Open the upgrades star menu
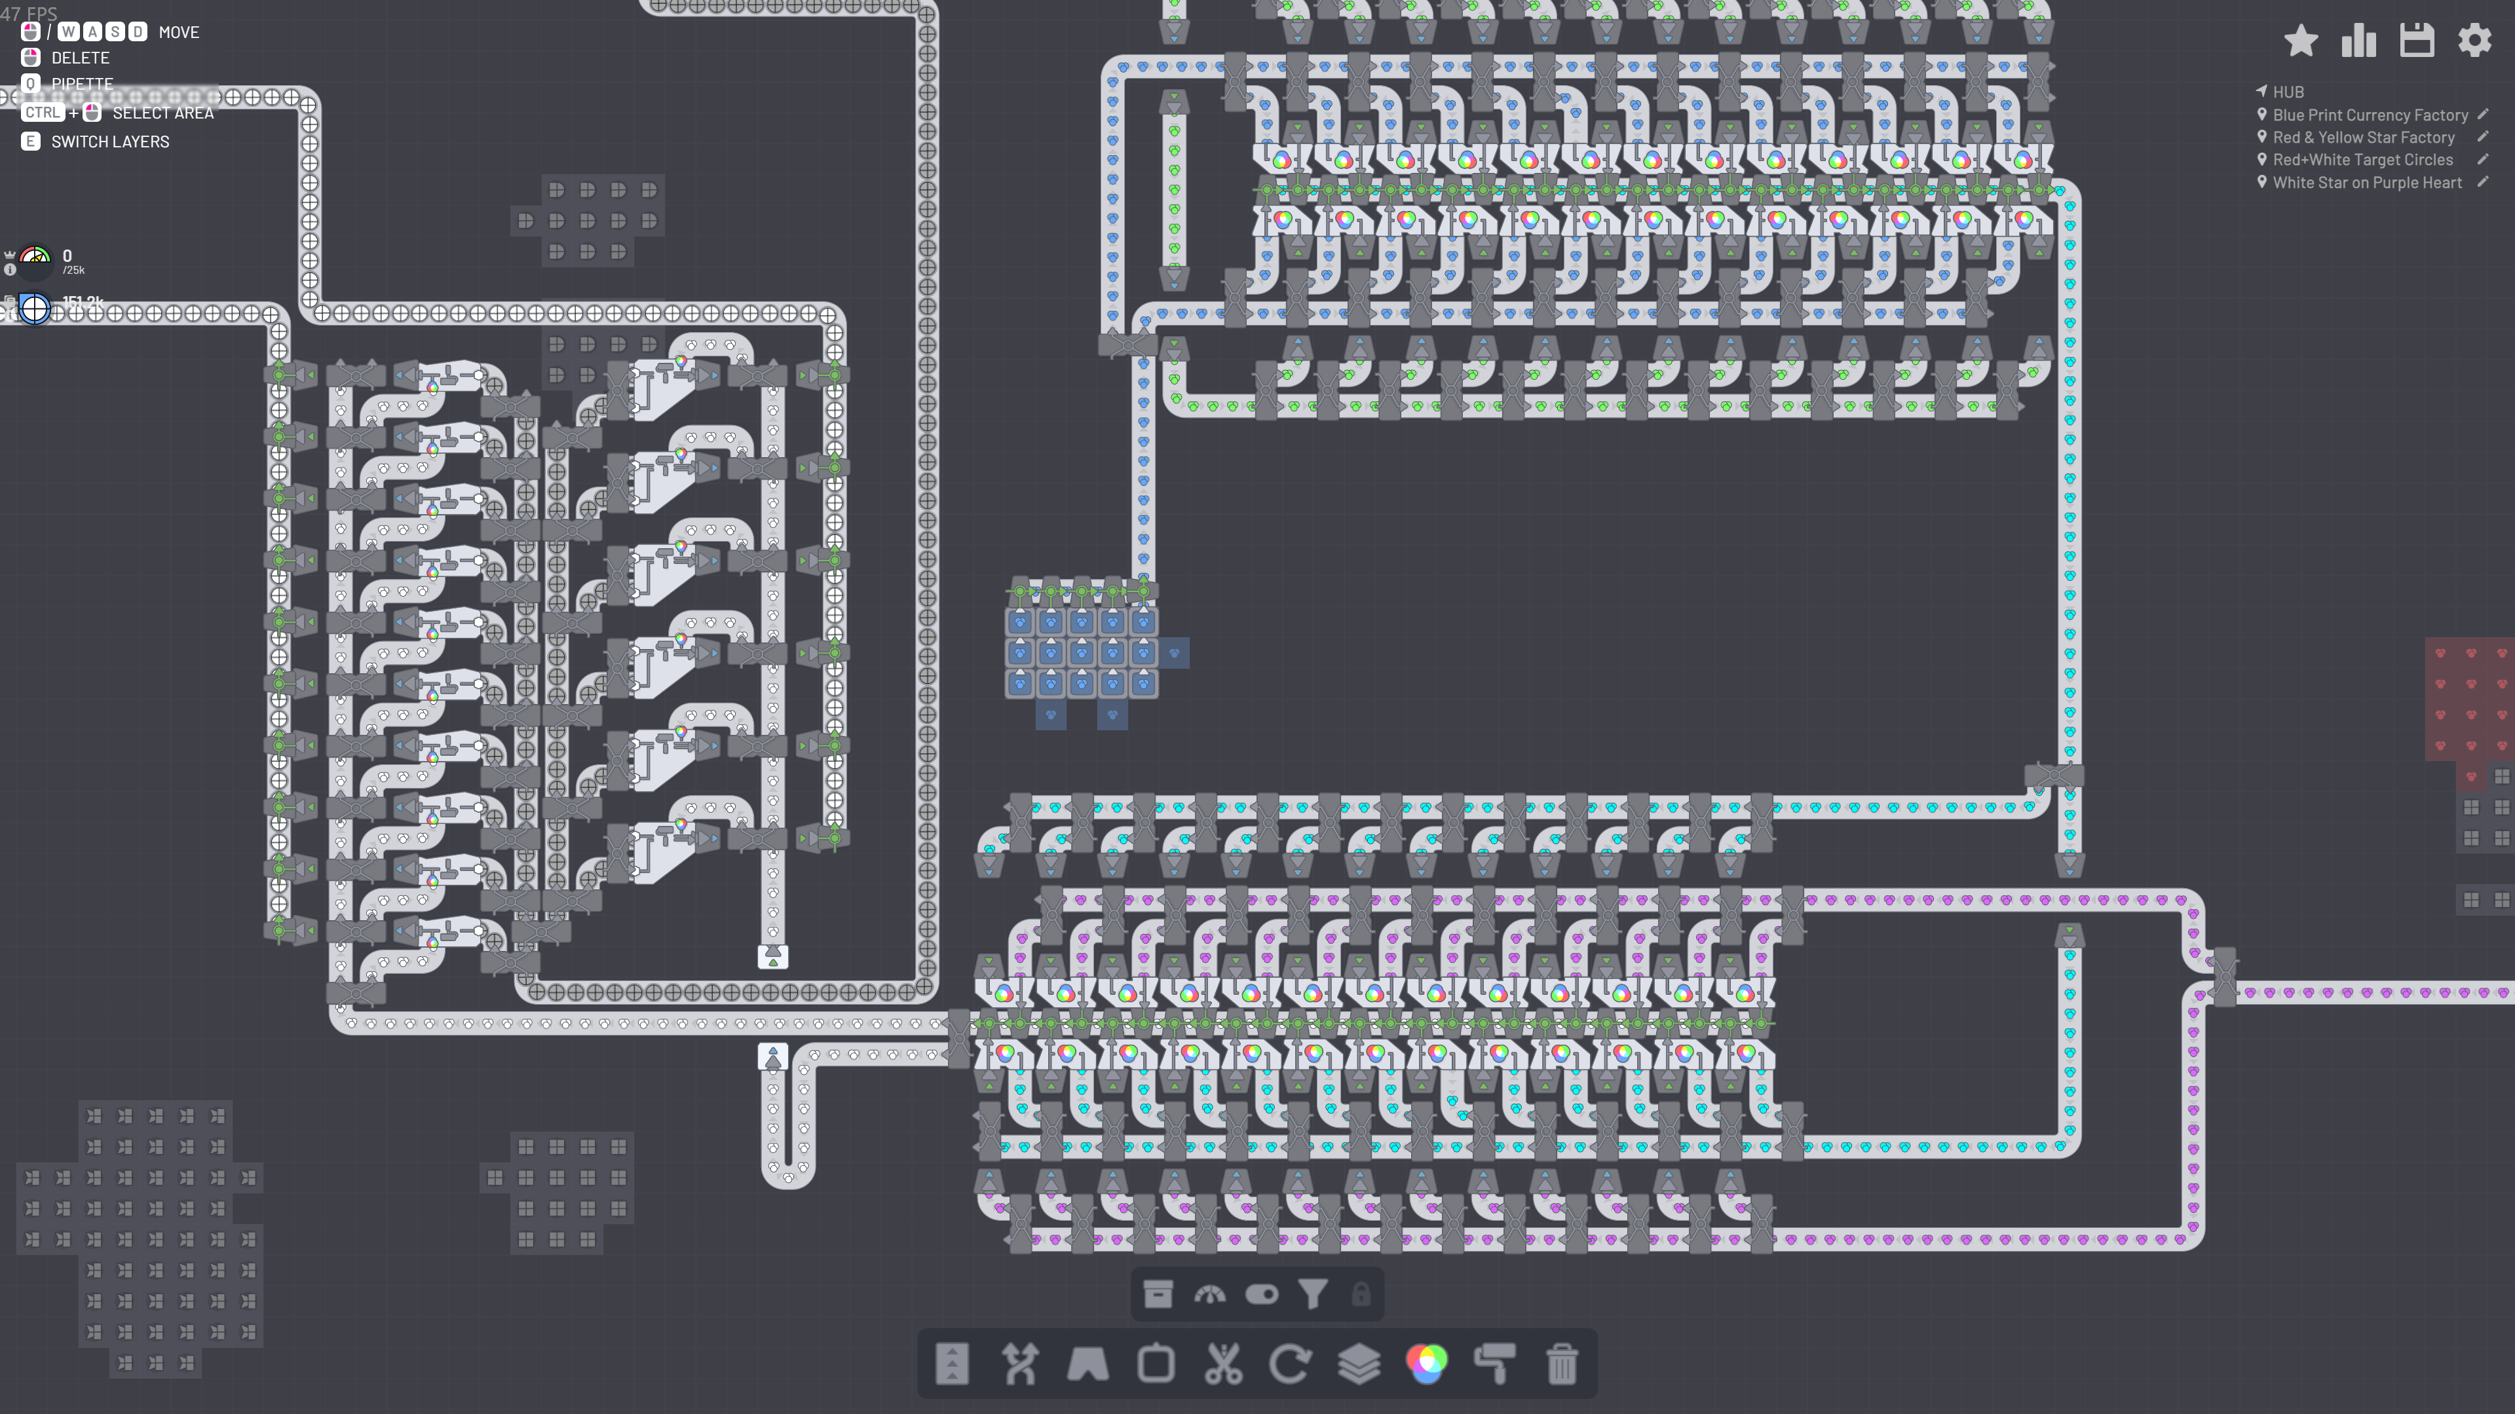2515x1414 pixels. (x=2301, y=41)
